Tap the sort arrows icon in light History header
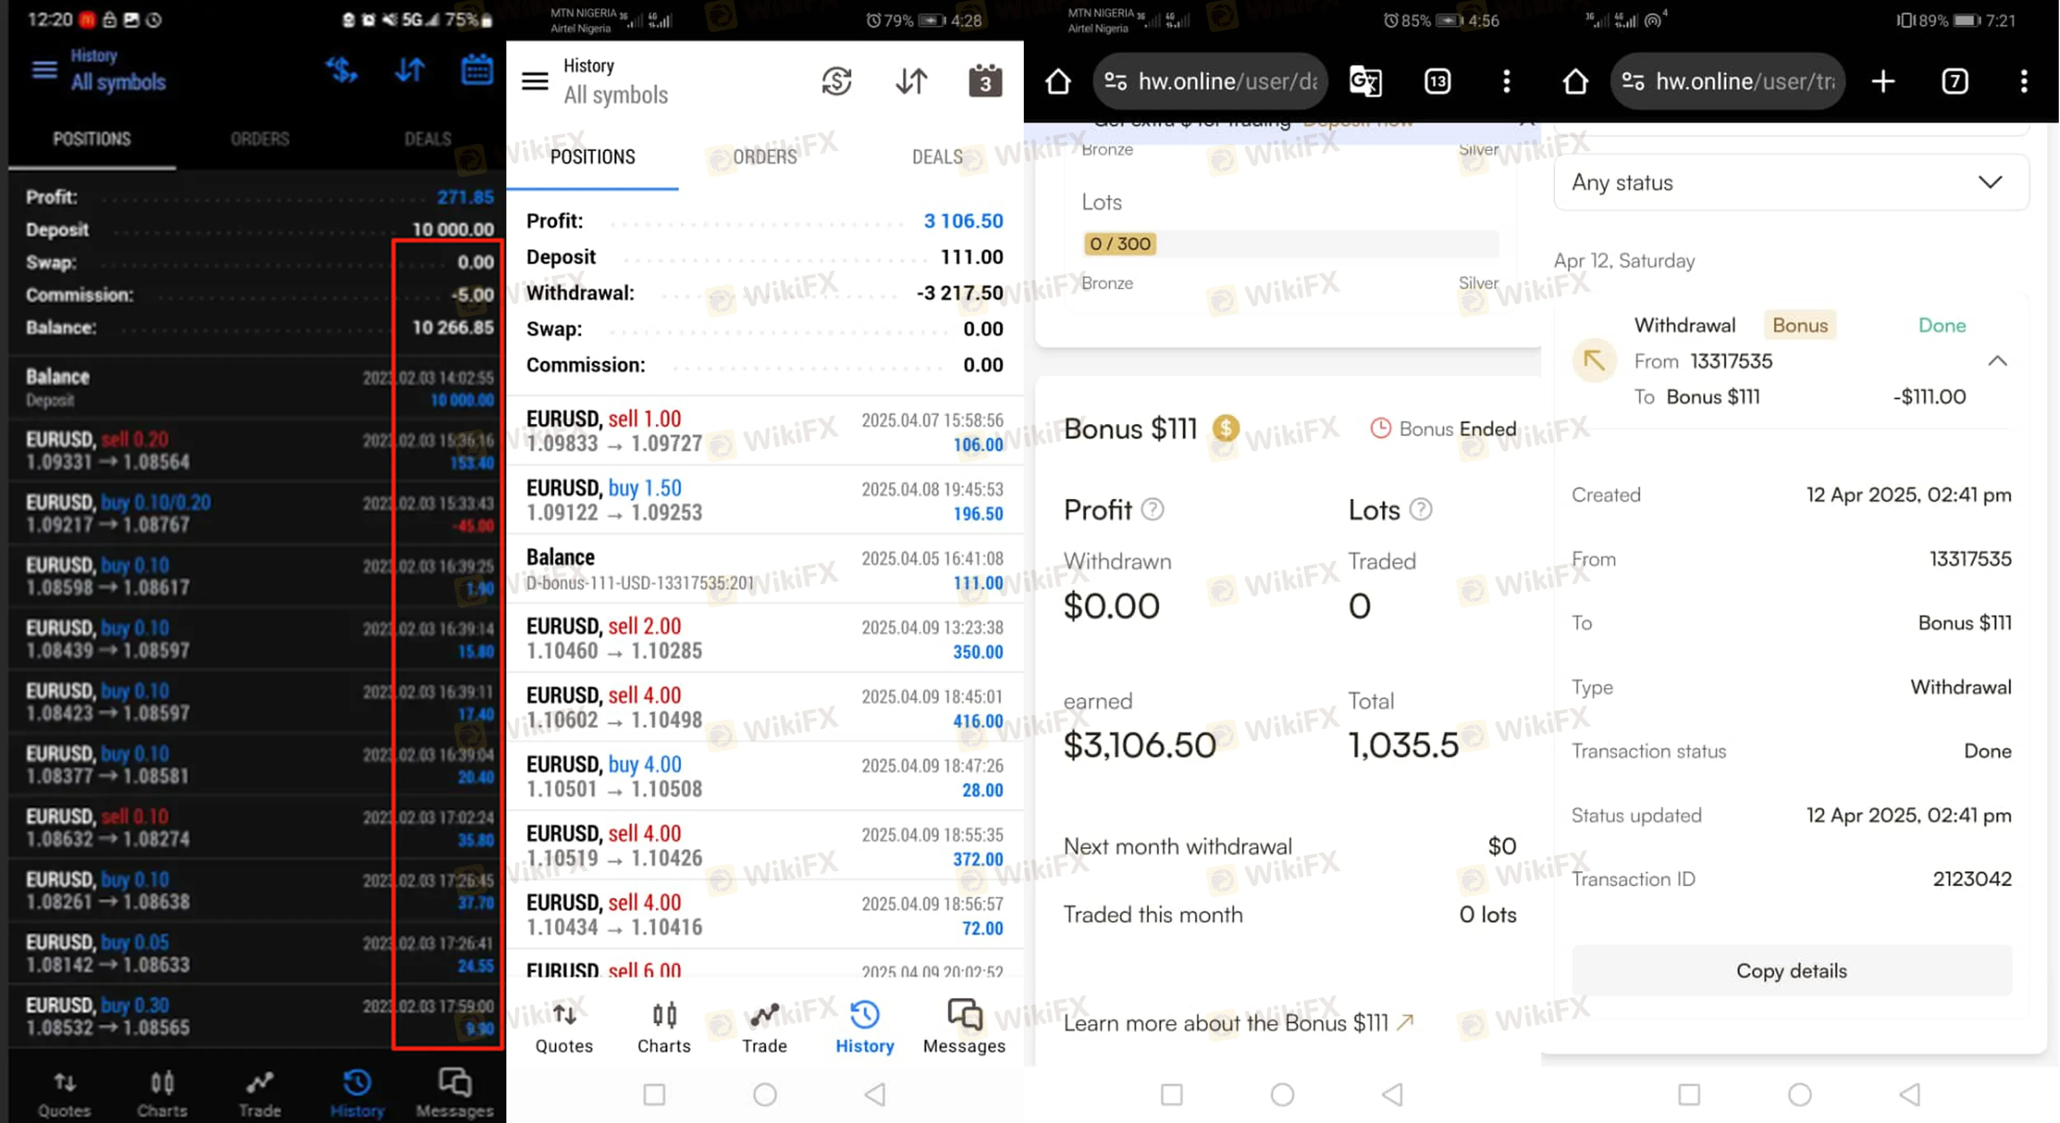This screenshot has width=2060, height=1123. pyautogui.click(x=911, y=81)
